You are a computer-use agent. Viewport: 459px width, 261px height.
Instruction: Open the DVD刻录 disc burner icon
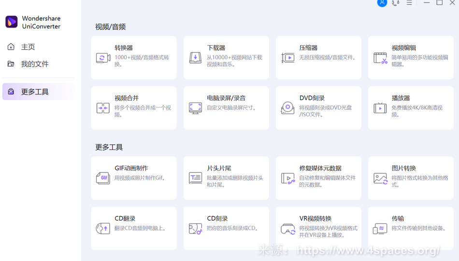(287, 108)
